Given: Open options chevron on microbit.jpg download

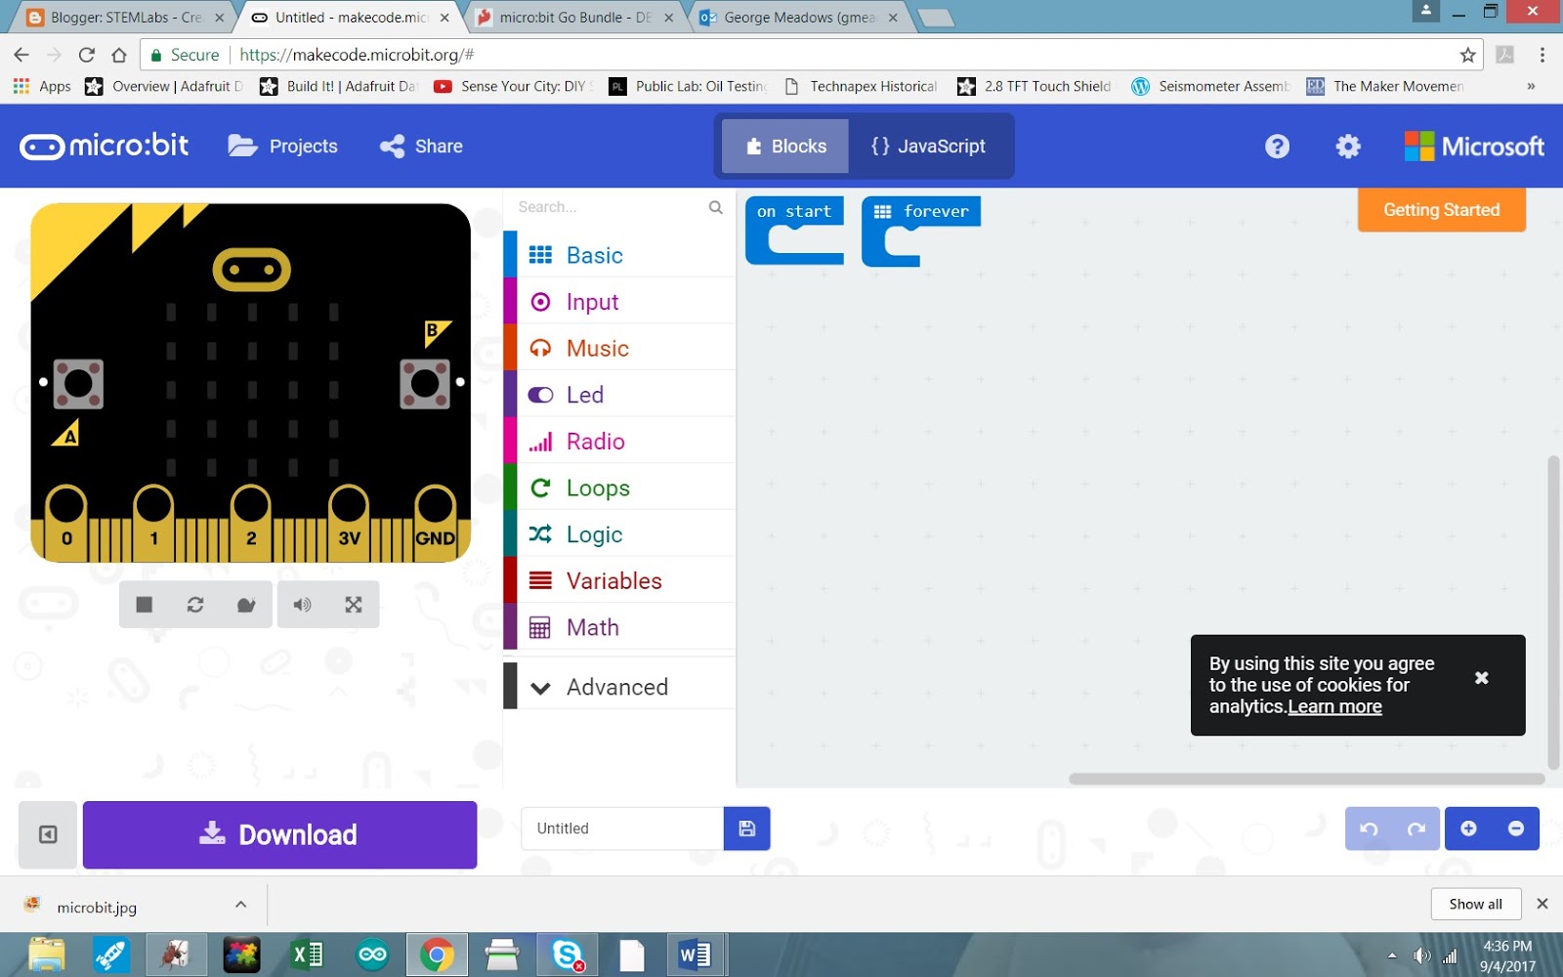Looking at the screenshot, I should click(x=240, y=905).
